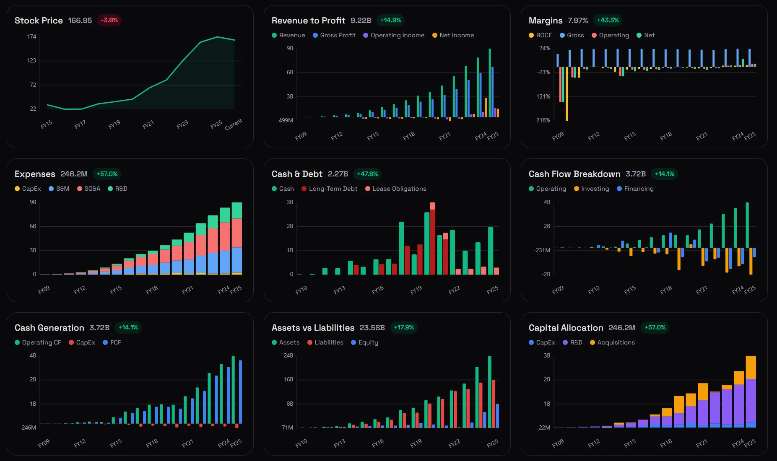Click the +14.1% badge on Cash Generation
Screen dimensions: 777x461
point(128,327)
